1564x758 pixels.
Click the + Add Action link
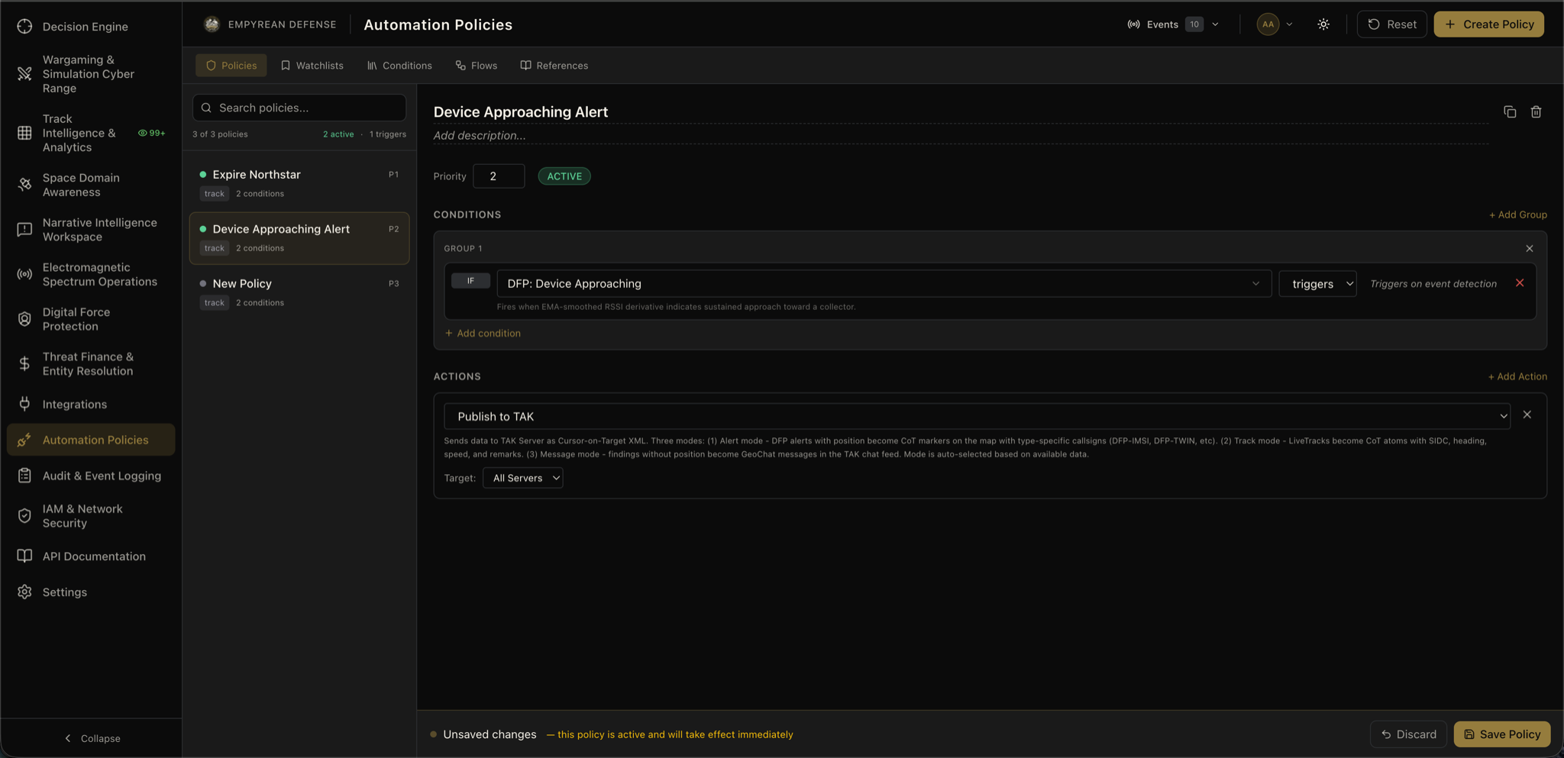1517,376
